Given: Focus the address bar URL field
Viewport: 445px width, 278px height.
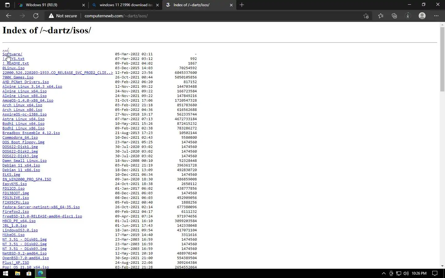Looking at the screenshot, I should pyautogui.click(x=221, y=16).
